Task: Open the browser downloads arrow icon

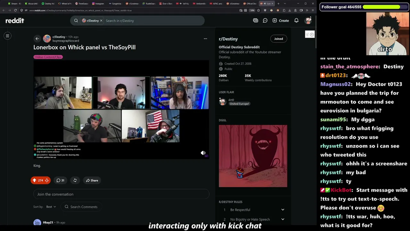Action: (290, 10)
